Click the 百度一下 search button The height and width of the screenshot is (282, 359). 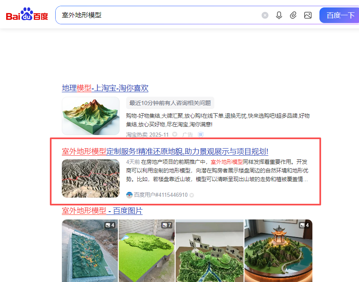339,15
